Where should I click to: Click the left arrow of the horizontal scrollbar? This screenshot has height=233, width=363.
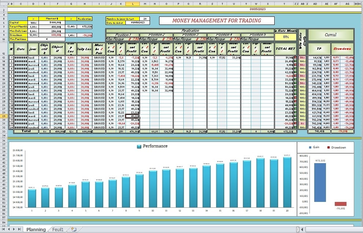click(x=301, y=229)
